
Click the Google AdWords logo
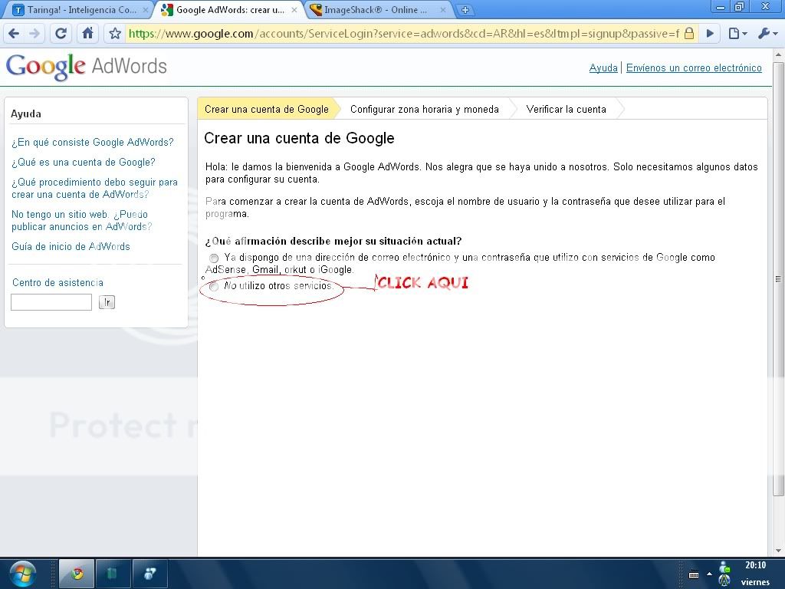86,67
